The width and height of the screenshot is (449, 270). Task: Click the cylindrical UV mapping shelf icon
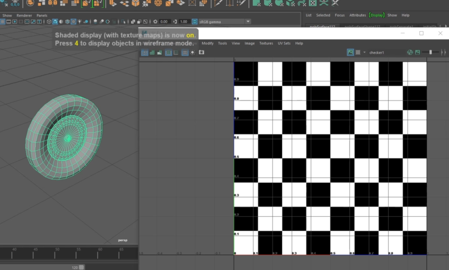pos(268,3)
